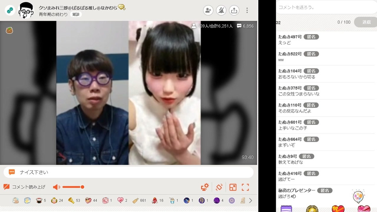Viewport: 377px width, 212px height.
Task: Select the fireworks sphere gift icon
Action: coord(201,201)
